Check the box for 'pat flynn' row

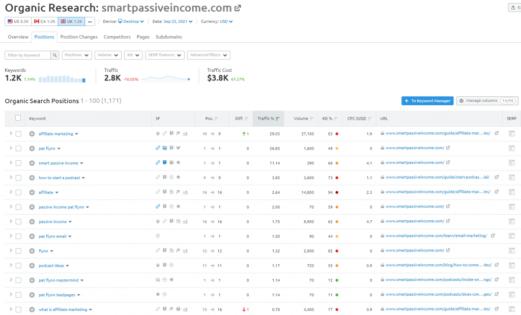[18, 149]
